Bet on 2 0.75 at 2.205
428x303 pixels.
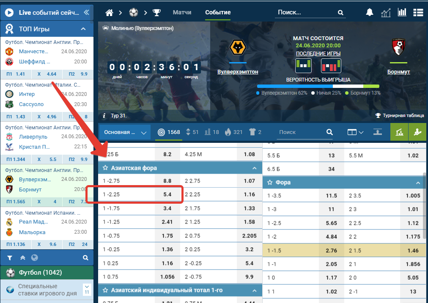tap(250, 236)
